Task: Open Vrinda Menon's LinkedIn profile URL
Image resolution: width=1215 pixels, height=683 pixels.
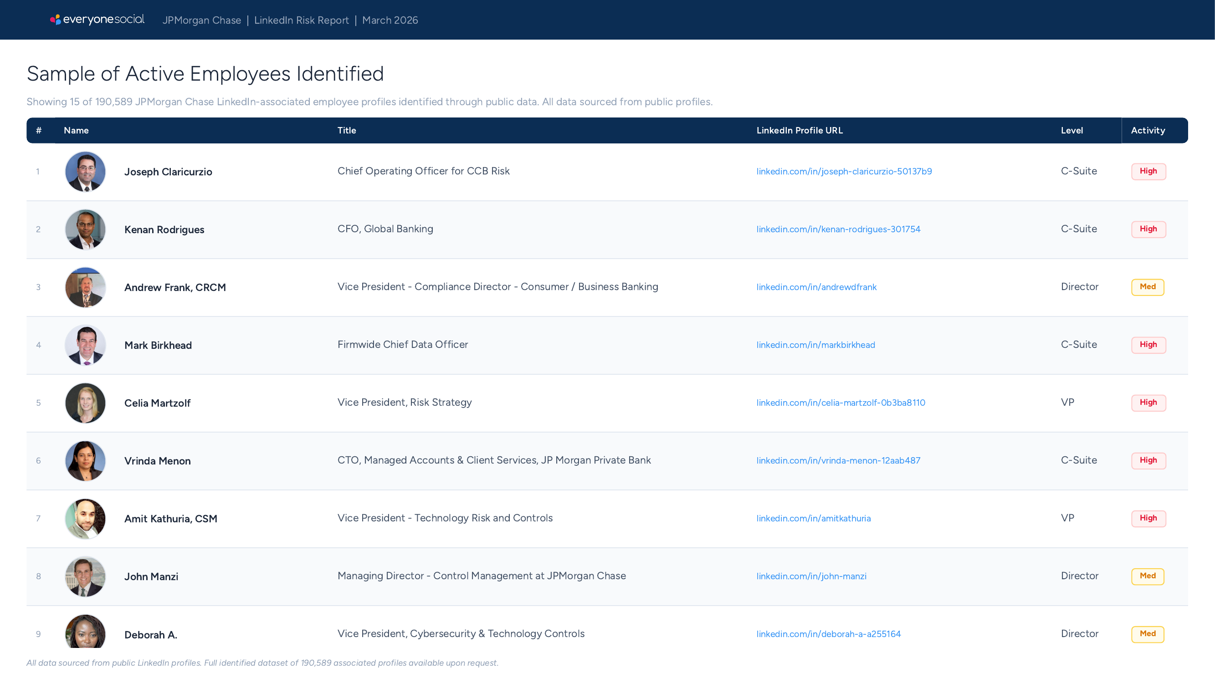Action: (838, 460)
